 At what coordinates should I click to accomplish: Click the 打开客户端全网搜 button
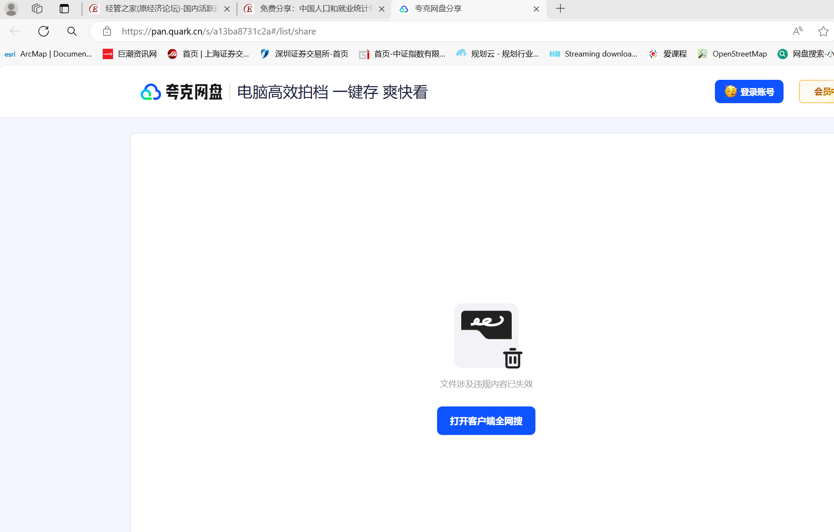486,421
